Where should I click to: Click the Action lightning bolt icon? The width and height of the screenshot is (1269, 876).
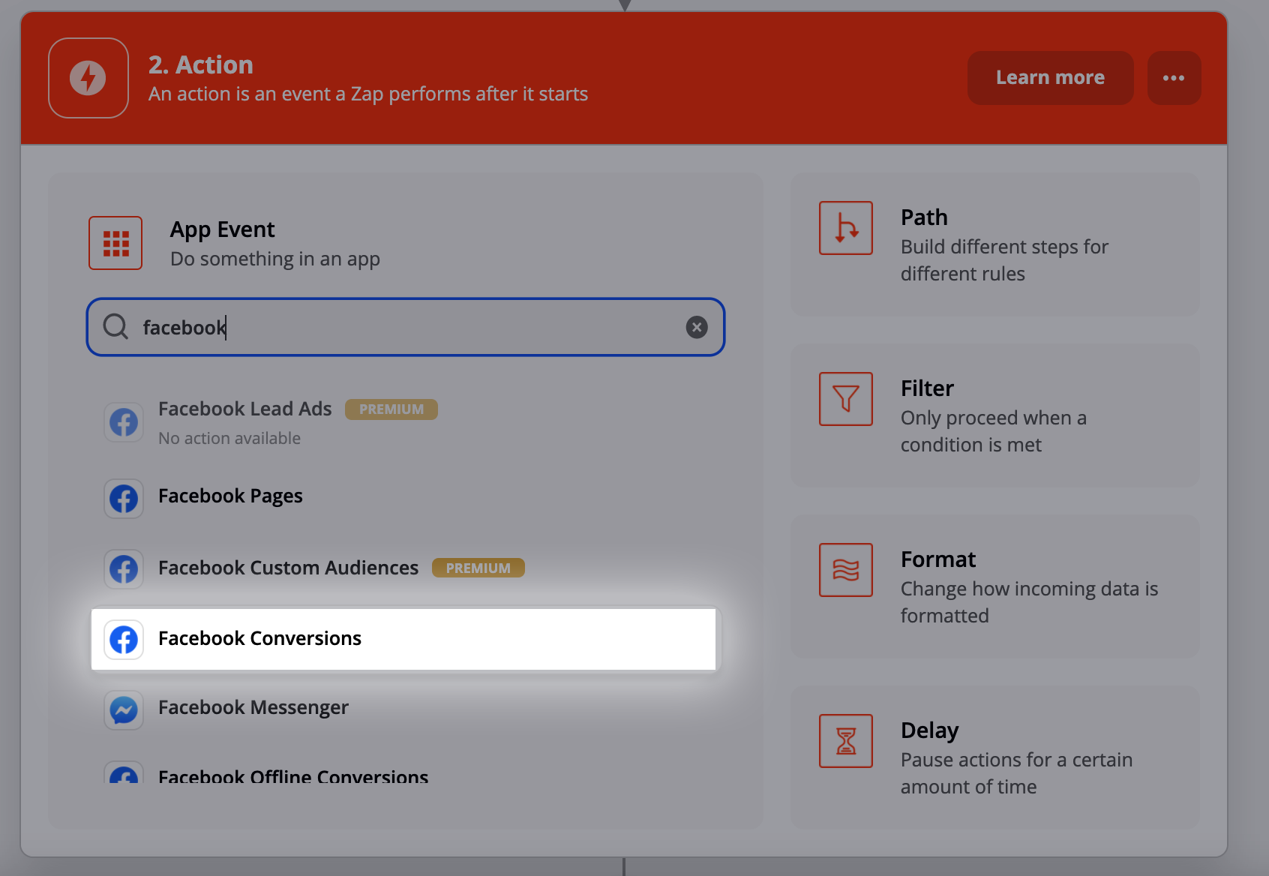coord(88,78)
